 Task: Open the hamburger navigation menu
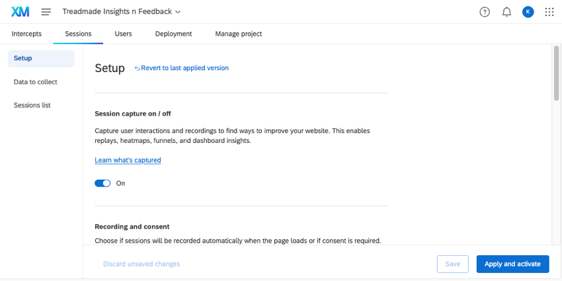pos(46,12)
